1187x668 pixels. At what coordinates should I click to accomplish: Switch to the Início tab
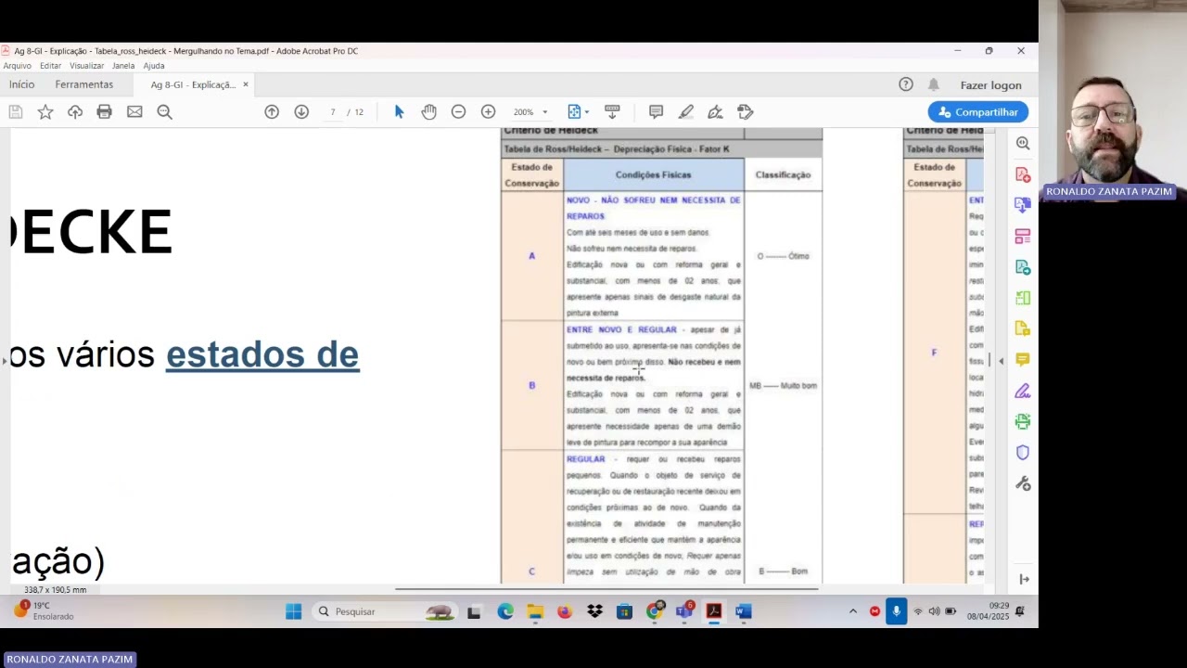(21, 84)
